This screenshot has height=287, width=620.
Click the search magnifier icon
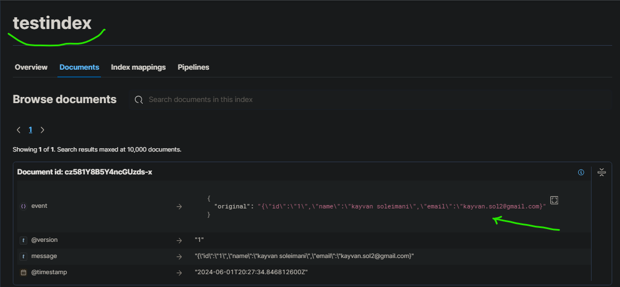tap(139, 100)
